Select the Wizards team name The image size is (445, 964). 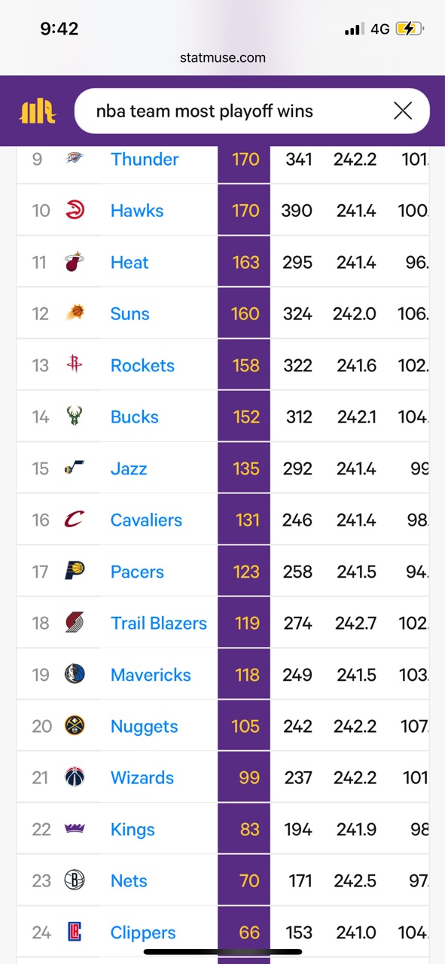tap(142, 777)
